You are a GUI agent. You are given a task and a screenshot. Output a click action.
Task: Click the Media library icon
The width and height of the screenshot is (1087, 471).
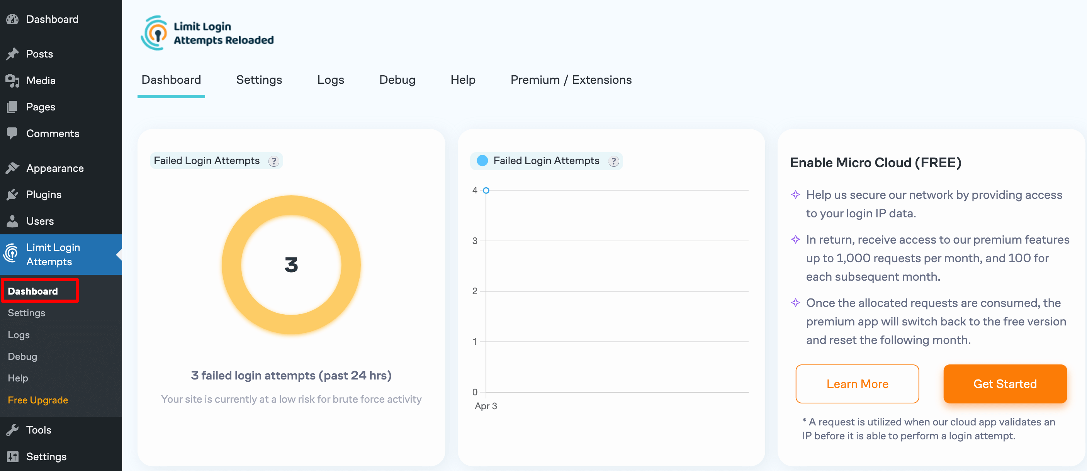point(12,80)
